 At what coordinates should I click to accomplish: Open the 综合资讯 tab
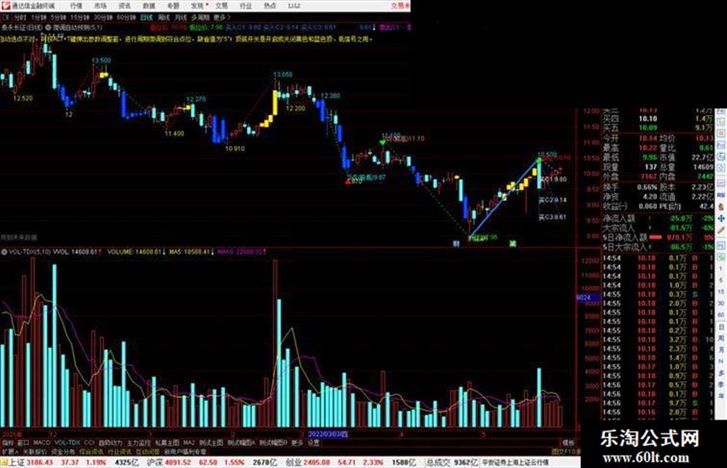coord(92,451)
